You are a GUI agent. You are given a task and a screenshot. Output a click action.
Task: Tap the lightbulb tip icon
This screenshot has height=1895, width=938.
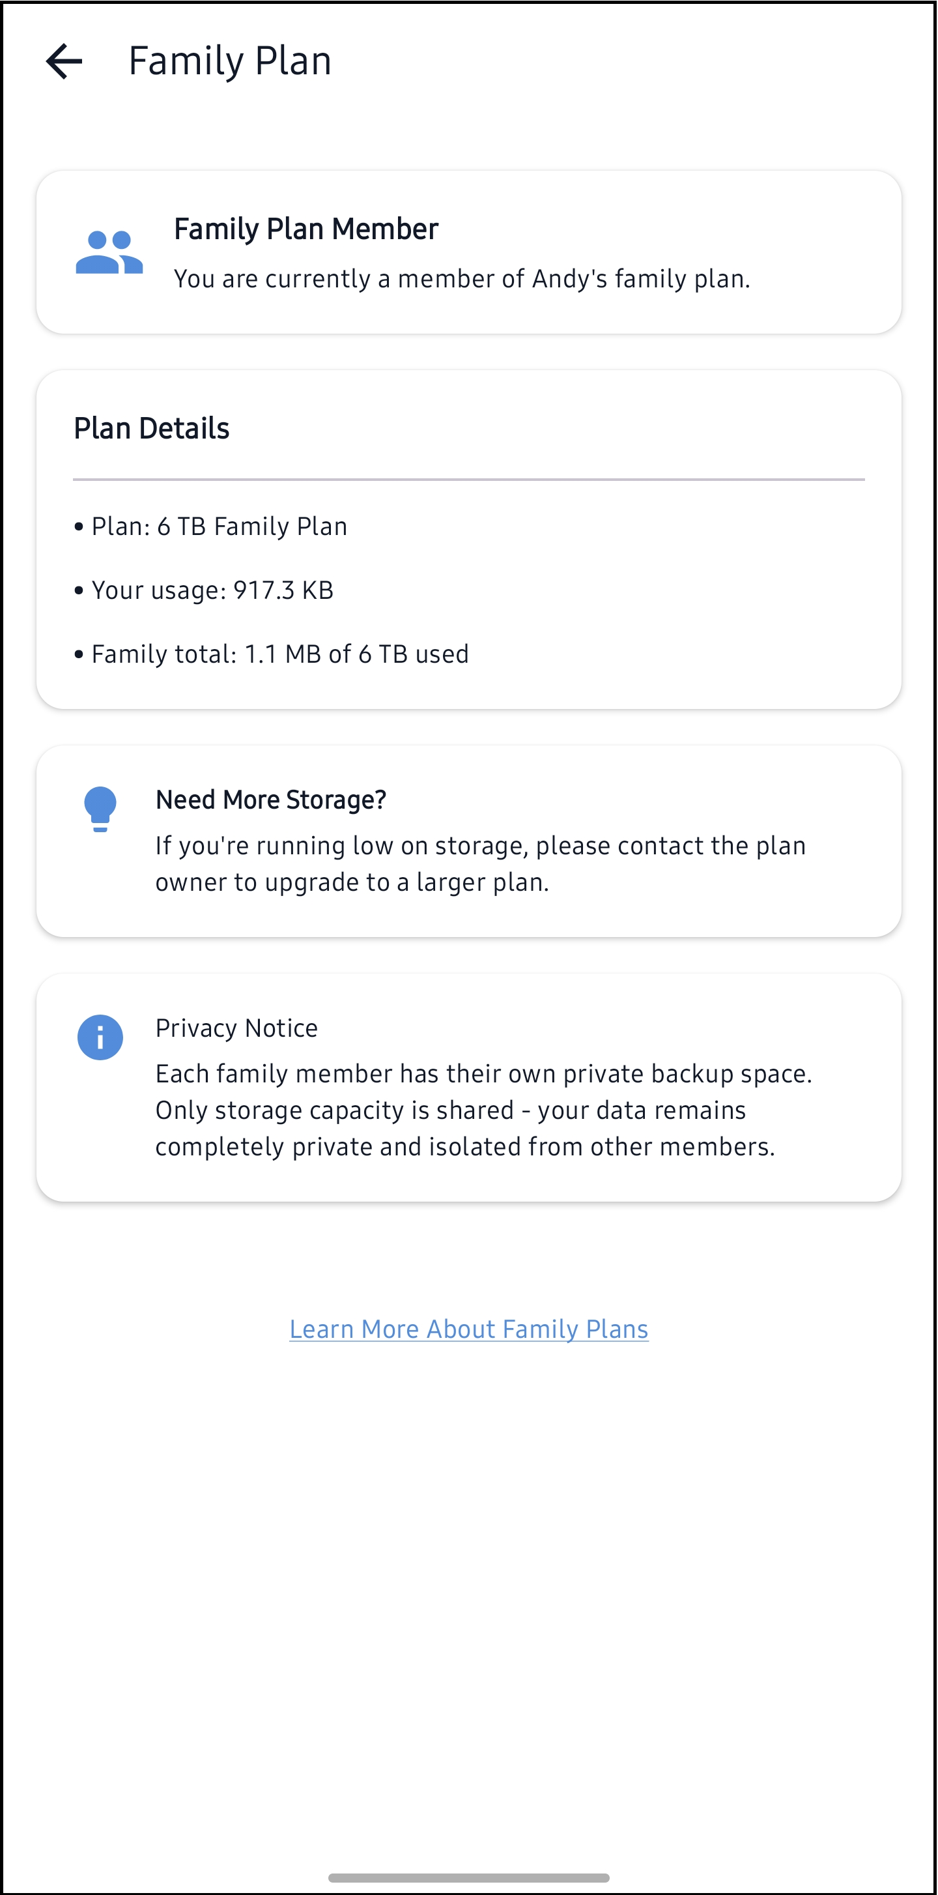click(x=100, y=809)
